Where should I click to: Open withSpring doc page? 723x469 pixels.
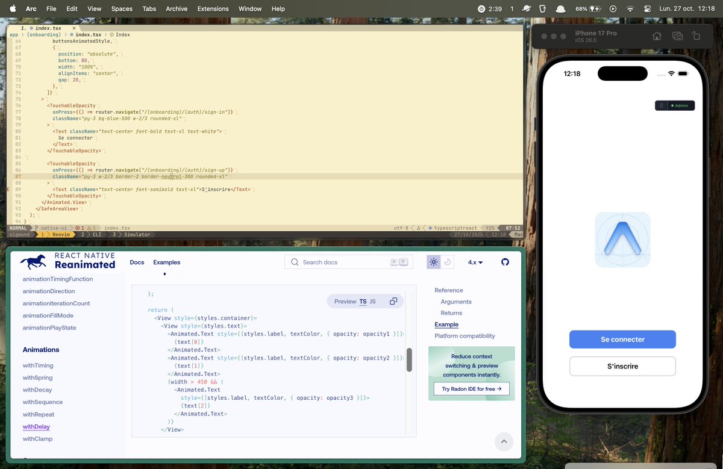point(38,378)
